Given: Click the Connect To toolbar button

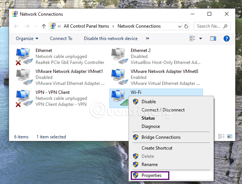Looking at the screenshot, I should pyautogui.click(x=61, y=39).
